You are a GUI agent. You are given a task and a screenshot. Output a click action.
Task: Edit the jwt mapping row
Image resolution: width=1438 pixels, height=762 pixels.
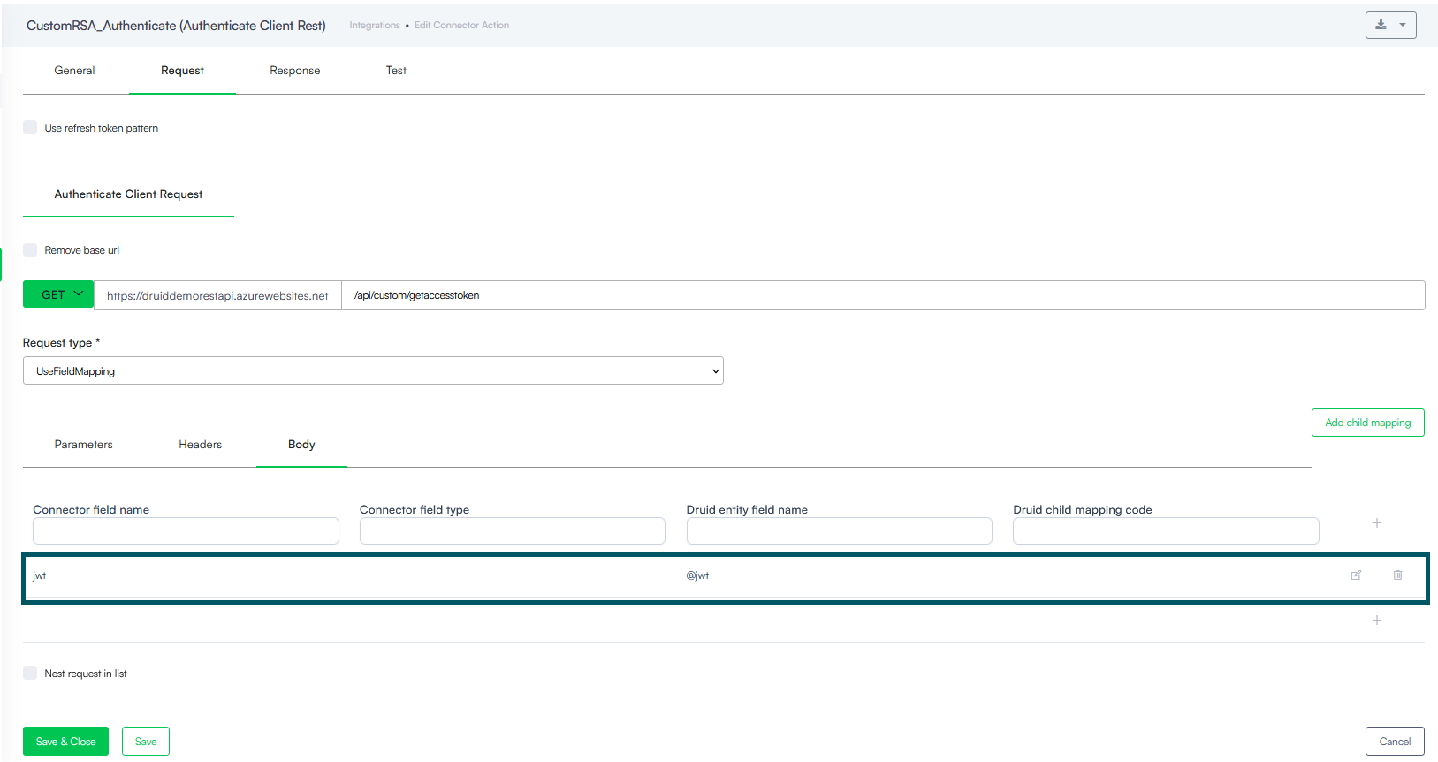click(1356, 575)
